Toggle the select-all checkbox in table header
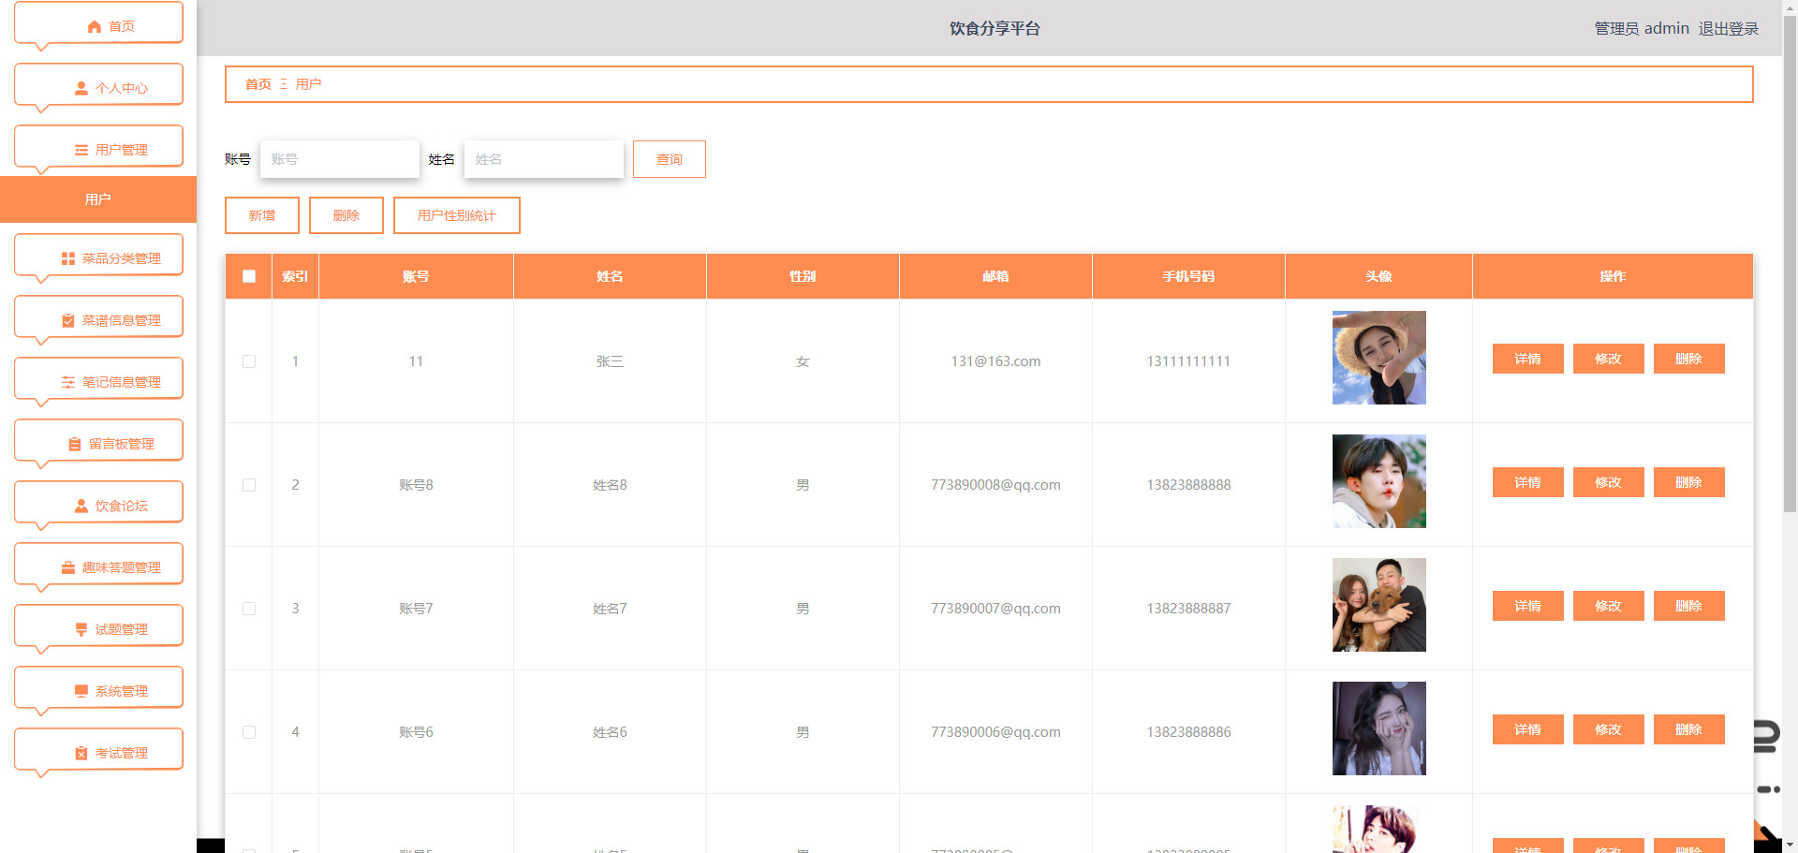 (x=249, y=276)
